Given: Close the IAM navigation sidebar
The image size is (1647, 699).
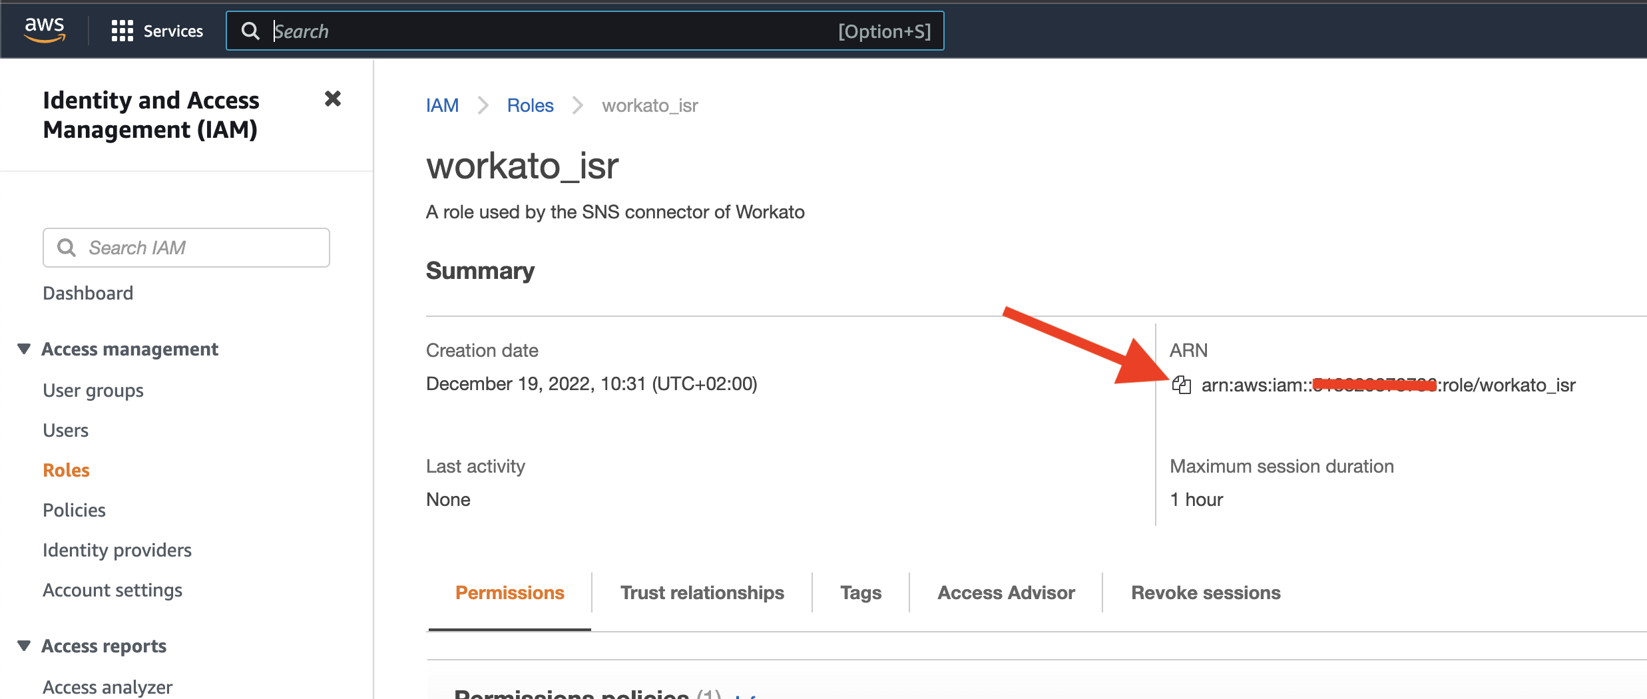Looking at the screenshot, I should (x=332, y=99).
